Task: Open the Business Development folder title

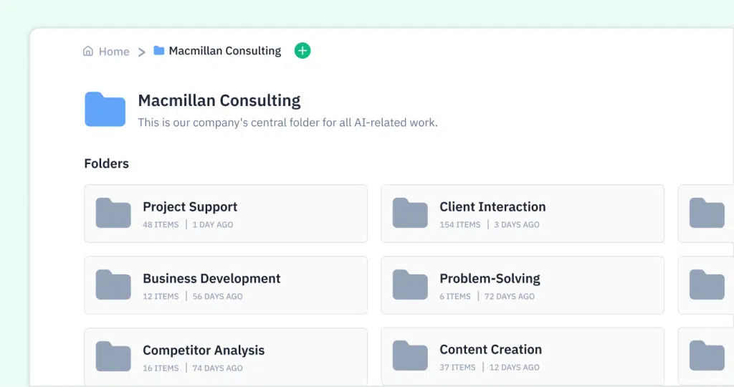Action: (x=211, y=279)
